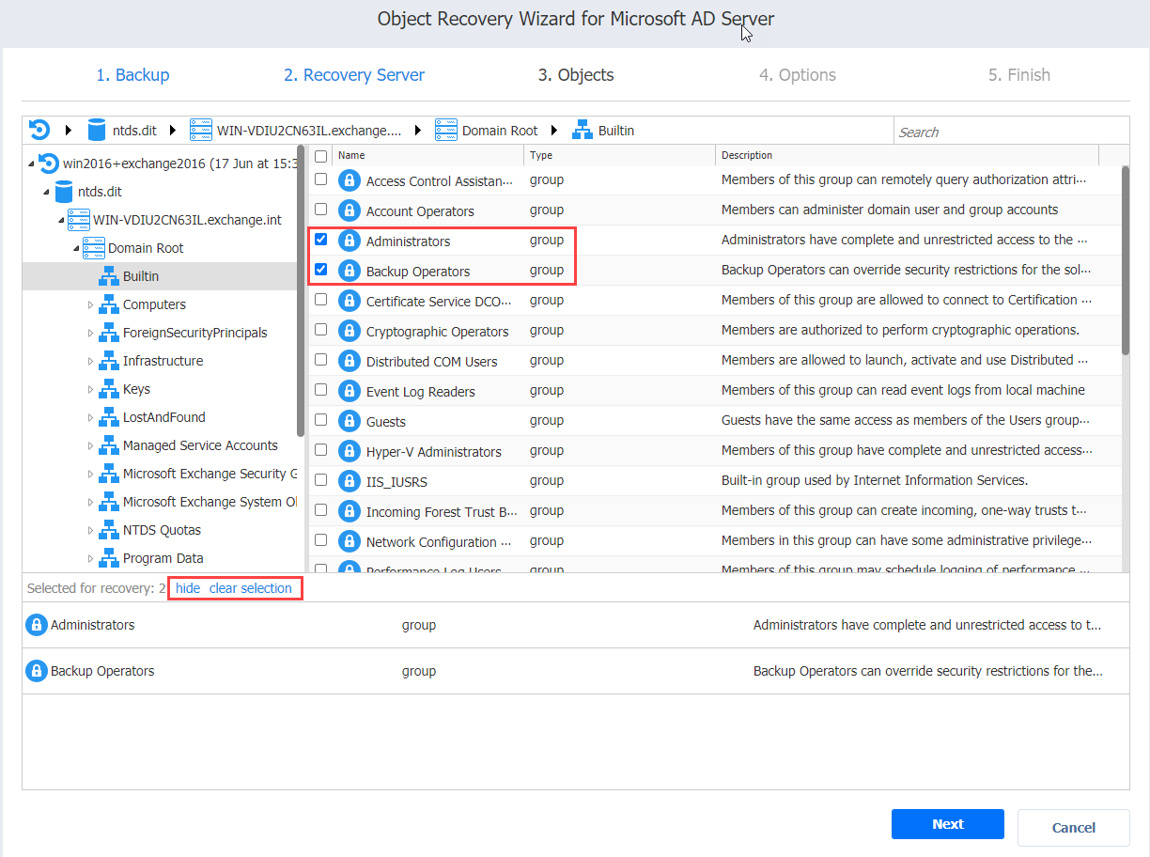Collapse the Domain Root tree node
The width and height of the screenshot is (1150, 857).
(x=74, y=247)
